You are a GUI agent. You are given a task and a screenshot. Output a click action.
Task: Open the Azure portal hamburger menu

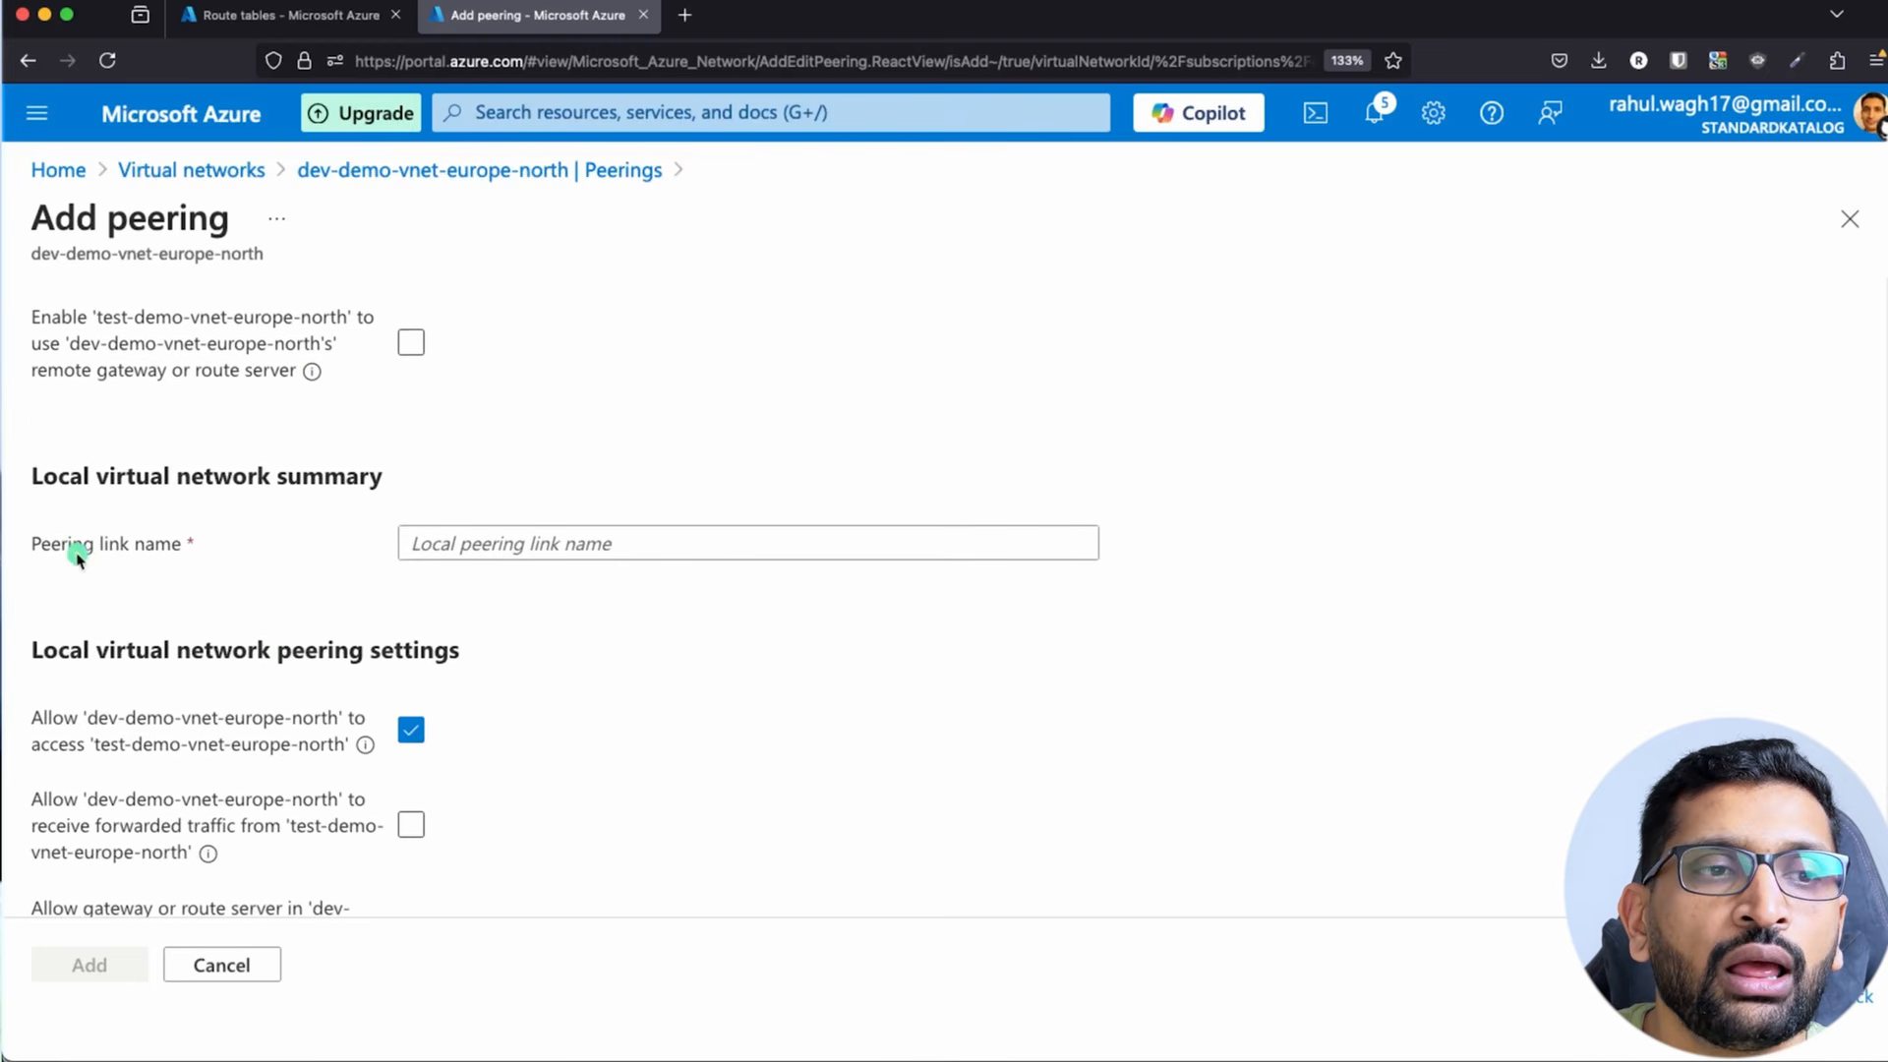tap(37, 113)
